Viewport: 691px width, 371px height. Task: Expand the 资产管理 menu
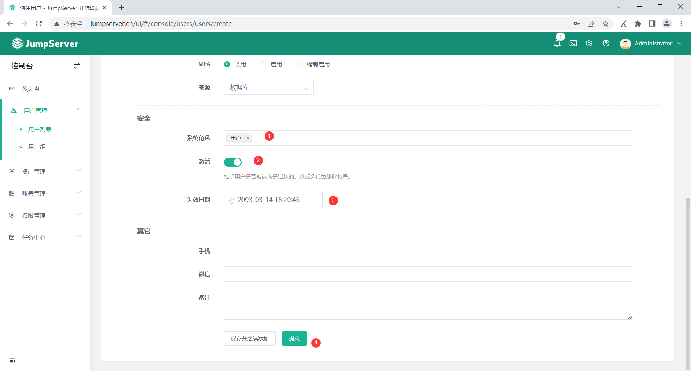(78, 170)
